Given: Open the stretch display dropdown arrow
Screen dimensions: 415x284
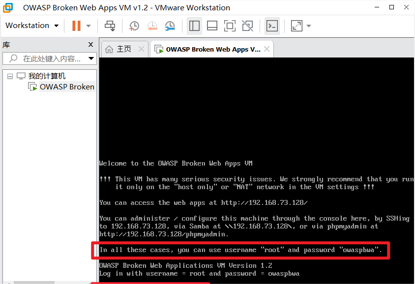Looking at the screenshot, I should point(309,26).
